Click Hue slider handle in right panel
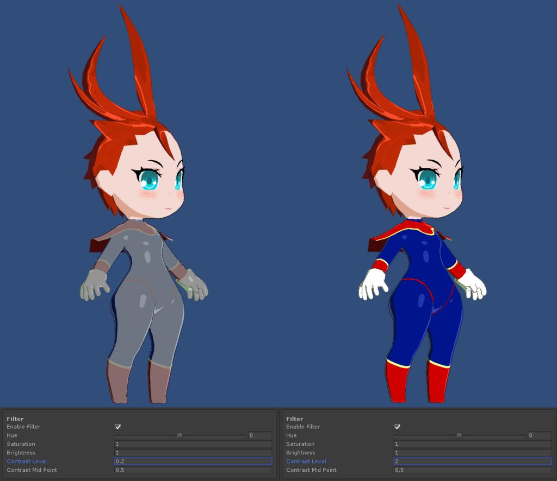Screen dimensions: 557x481 coord(459,435)
